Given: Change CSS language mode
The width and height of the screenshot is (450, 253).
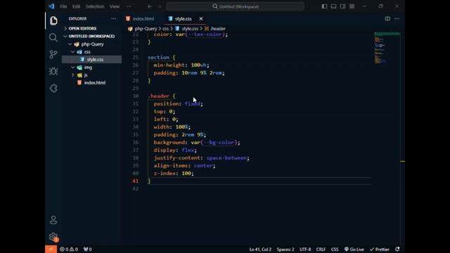Looking at the screenshot, I should (335, 249).
